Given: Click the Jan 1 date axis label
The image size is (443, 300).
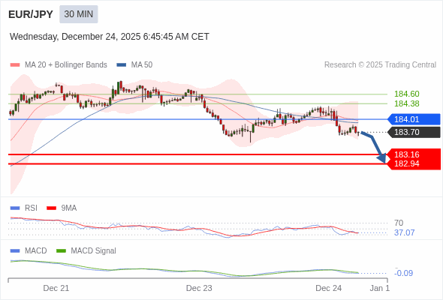Looking at the screenshot, I should 380,288.
